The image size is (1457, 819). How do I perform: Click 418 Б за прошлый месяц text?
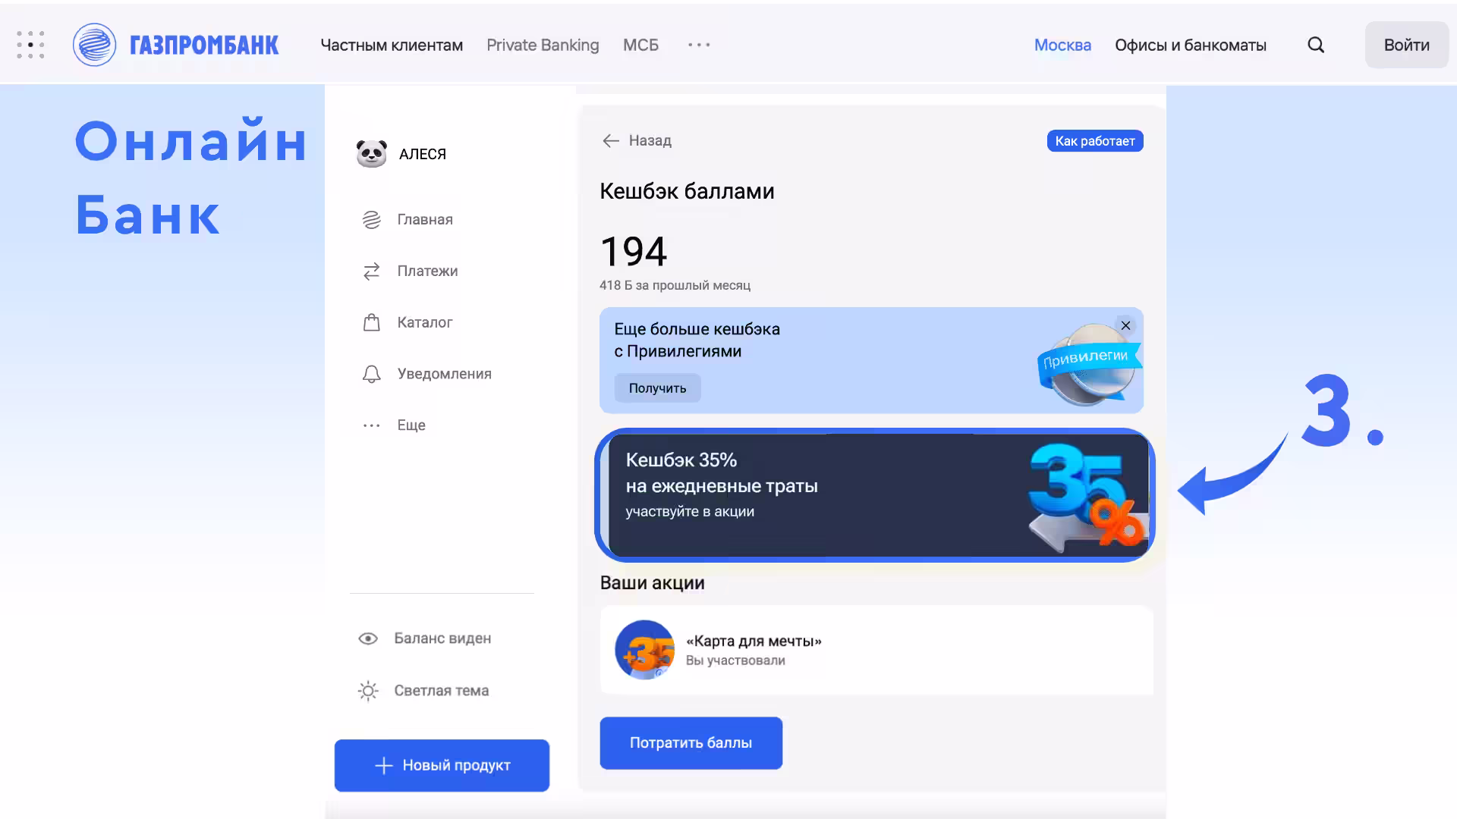coord(675,285)
